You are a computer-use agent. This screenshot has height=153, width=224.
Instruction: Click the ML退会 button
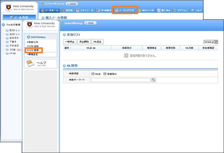coord(97,42)
